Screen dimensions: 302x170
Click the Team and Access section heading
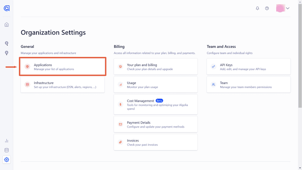221,46
